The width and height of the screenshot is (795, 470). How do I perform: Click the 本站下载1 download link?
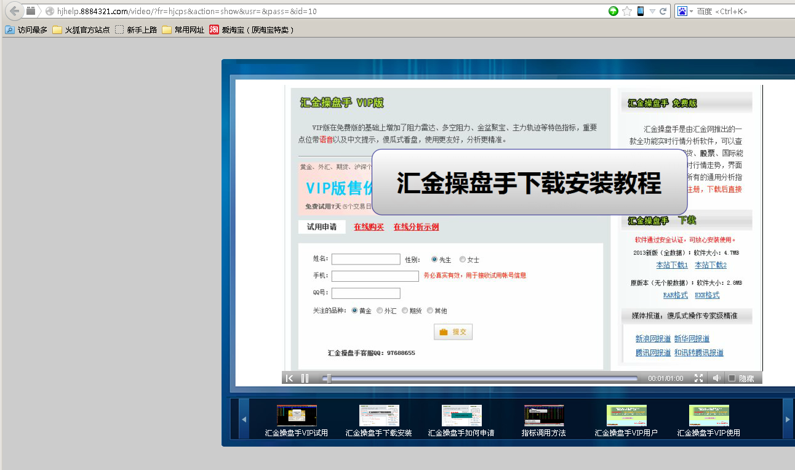(x=672, y=265)
